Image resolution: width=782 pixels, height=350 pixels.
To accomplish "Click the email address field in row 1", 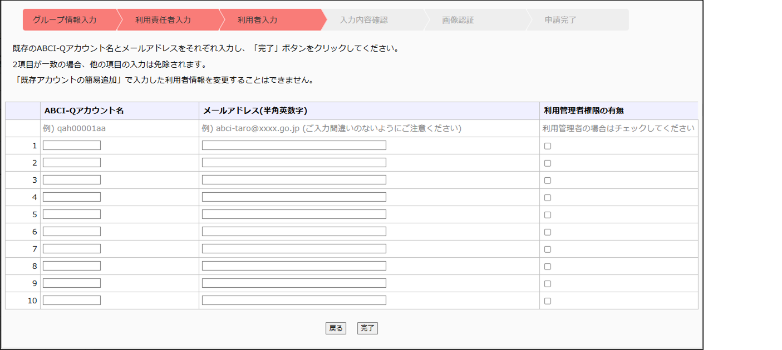I will 294,146.
